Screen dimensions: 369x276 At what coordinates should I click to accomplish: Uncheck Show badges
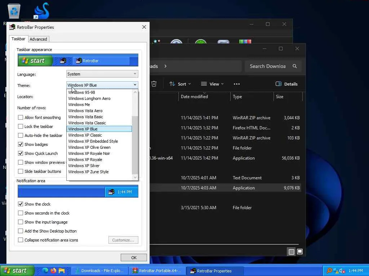[21, 144]
